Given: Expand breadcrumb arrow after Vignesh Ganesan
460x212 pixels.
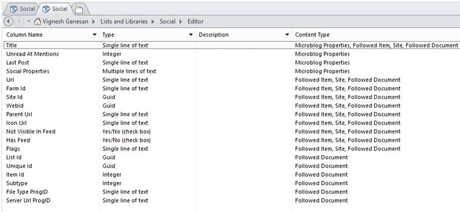Looking at the screenshot, I should pyautogui.click(x=94, y=22).
